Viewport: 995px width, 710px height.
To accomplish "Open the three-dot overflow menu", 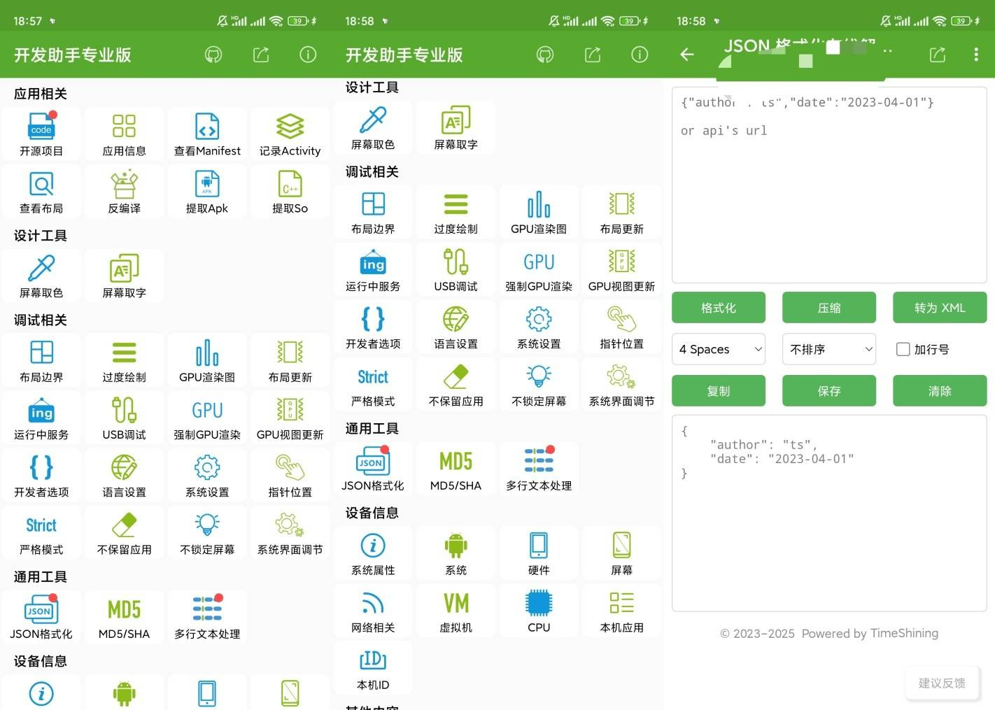I will [x=976, y=55].
